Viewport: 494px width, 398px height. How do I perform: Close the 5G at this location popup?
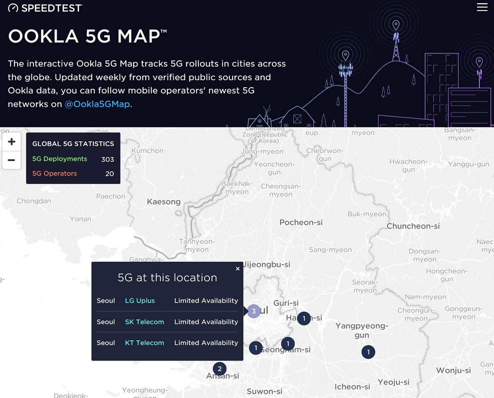click(x=238, y=269)
